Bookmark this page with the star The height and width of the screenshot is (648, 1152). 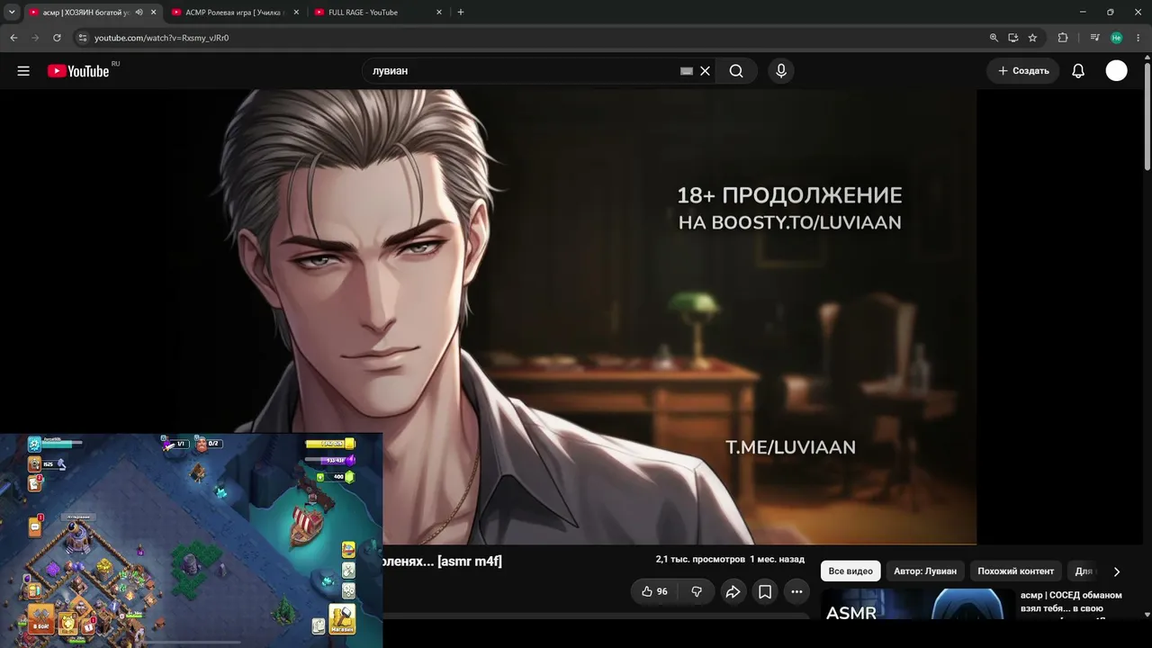pos(1032,38)
